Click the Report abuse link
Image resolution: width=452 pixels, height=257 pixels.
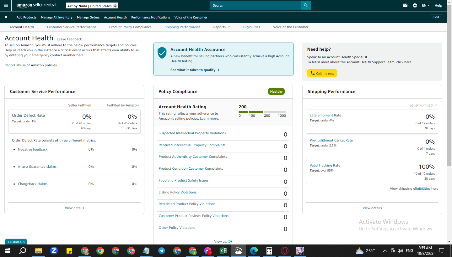click(x=15, y=65)
